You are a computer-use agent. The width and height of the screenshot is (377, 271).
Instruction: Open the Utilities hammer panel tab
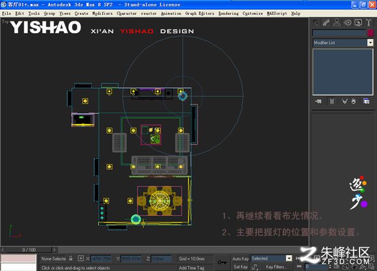pos(368,23)
